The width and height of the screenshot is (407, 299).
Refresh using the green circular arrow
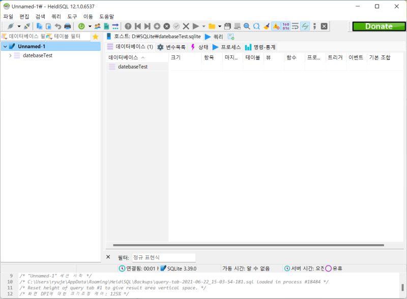(x=81, y=26)
